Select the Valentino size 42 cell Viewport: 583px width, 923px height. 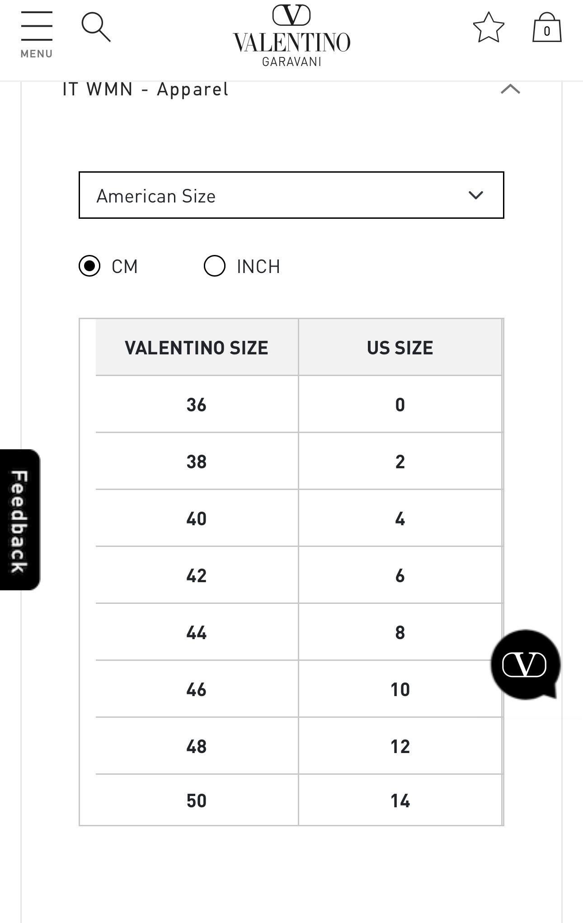[197, 575]
